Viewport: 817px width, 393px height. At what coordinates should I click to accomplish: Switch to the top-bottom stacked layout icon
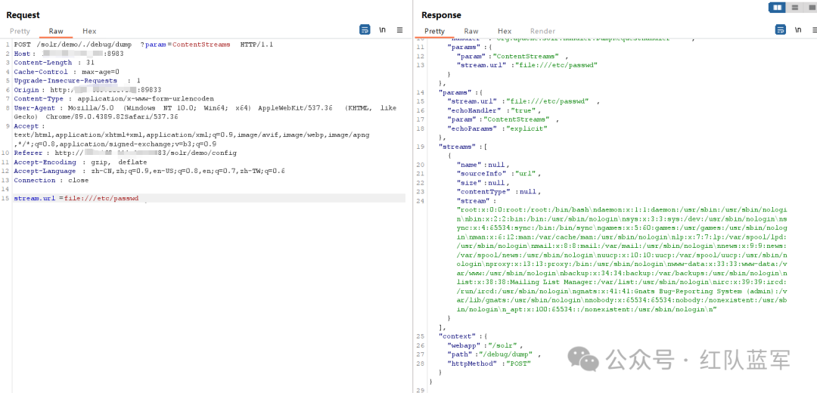pyautogui.click(x=794, y=8)
